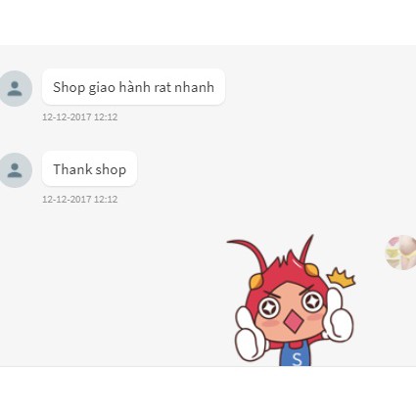
Task: Open avatar beside "Thank shop" message
Action: click(15, 170)
